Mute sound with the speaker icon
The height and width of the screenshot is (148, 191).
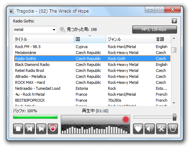tap(150, 129)
